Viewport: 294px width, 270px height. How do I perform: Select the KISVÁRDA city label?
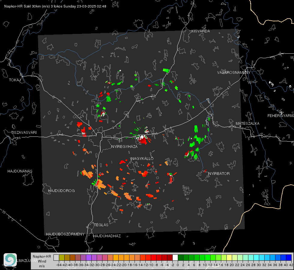[x=201, y=31]
